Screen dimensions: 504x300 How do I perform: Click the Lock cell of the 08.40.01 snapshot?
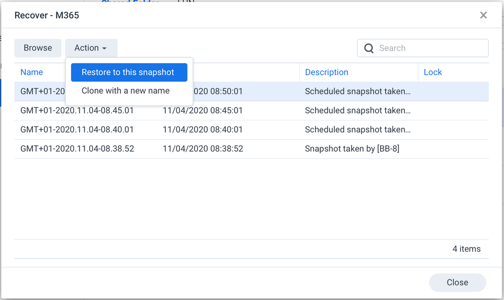coord(453,130)
